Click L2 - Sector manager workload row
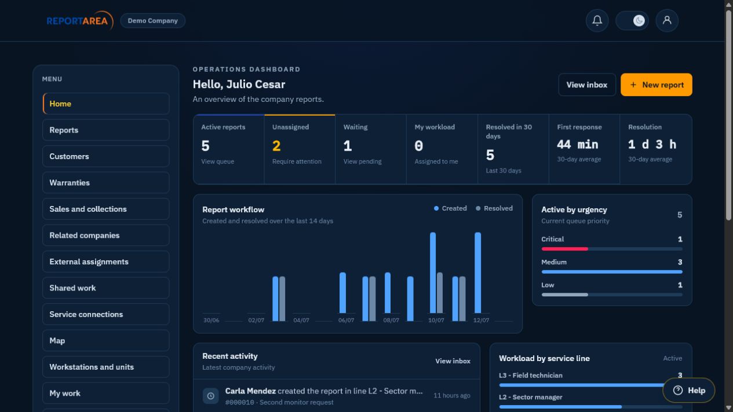The width and height of the screenshot is (733, 412). (x=590, y=401)
